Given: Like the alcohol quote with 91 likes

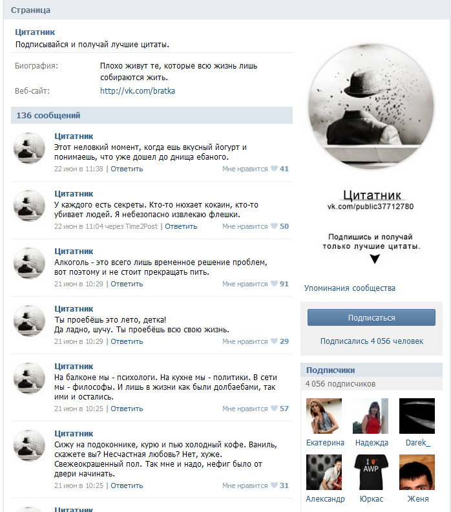Looking at the screenshot, I should (x=274, y=283).
